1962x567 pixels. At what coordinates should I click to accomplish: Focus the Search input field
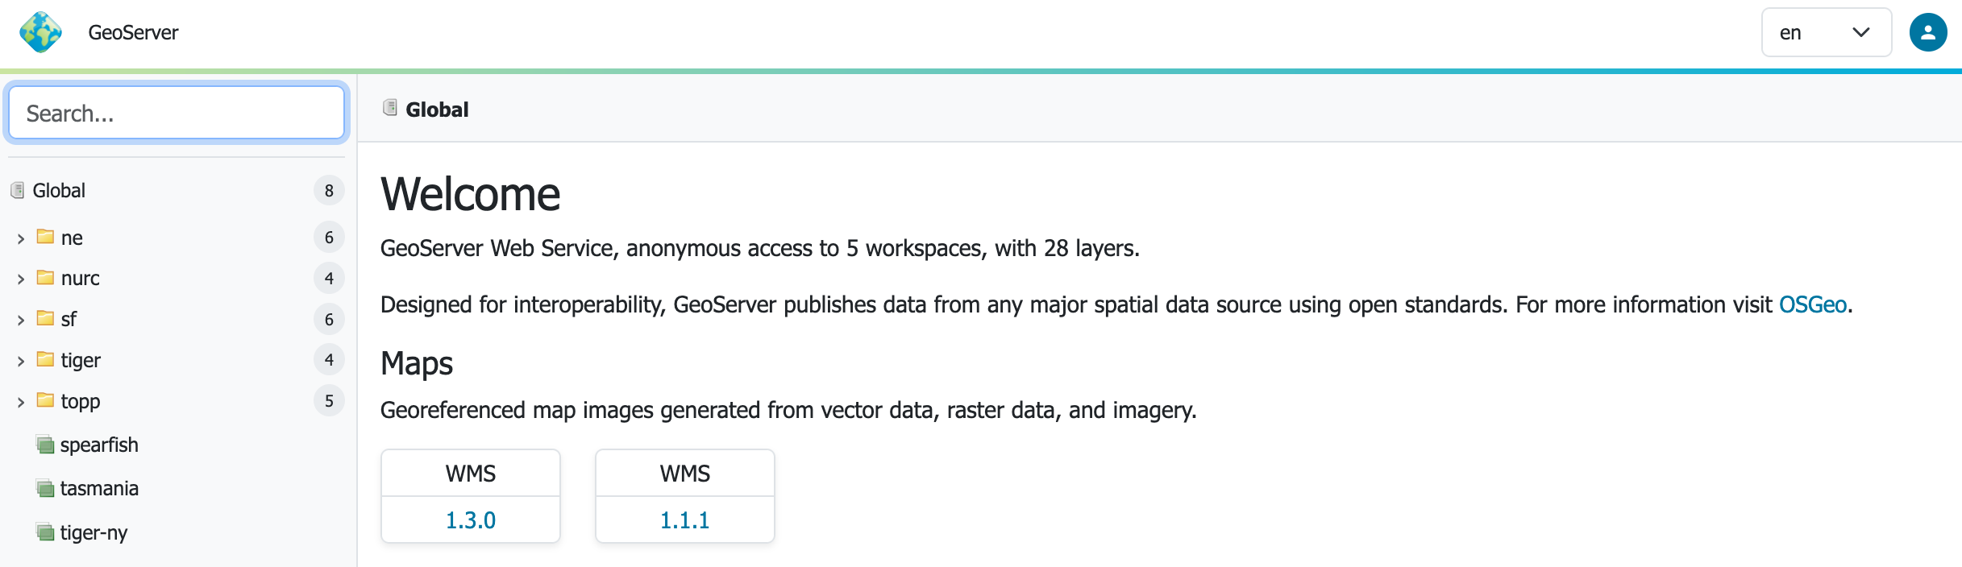pos(177,113)
